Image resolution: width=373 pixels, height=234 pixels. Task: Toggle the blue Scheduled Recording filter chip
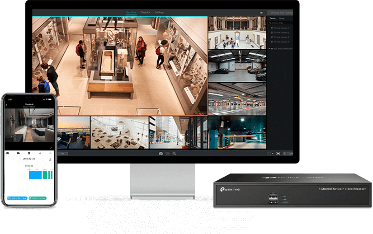click(17, 198)
